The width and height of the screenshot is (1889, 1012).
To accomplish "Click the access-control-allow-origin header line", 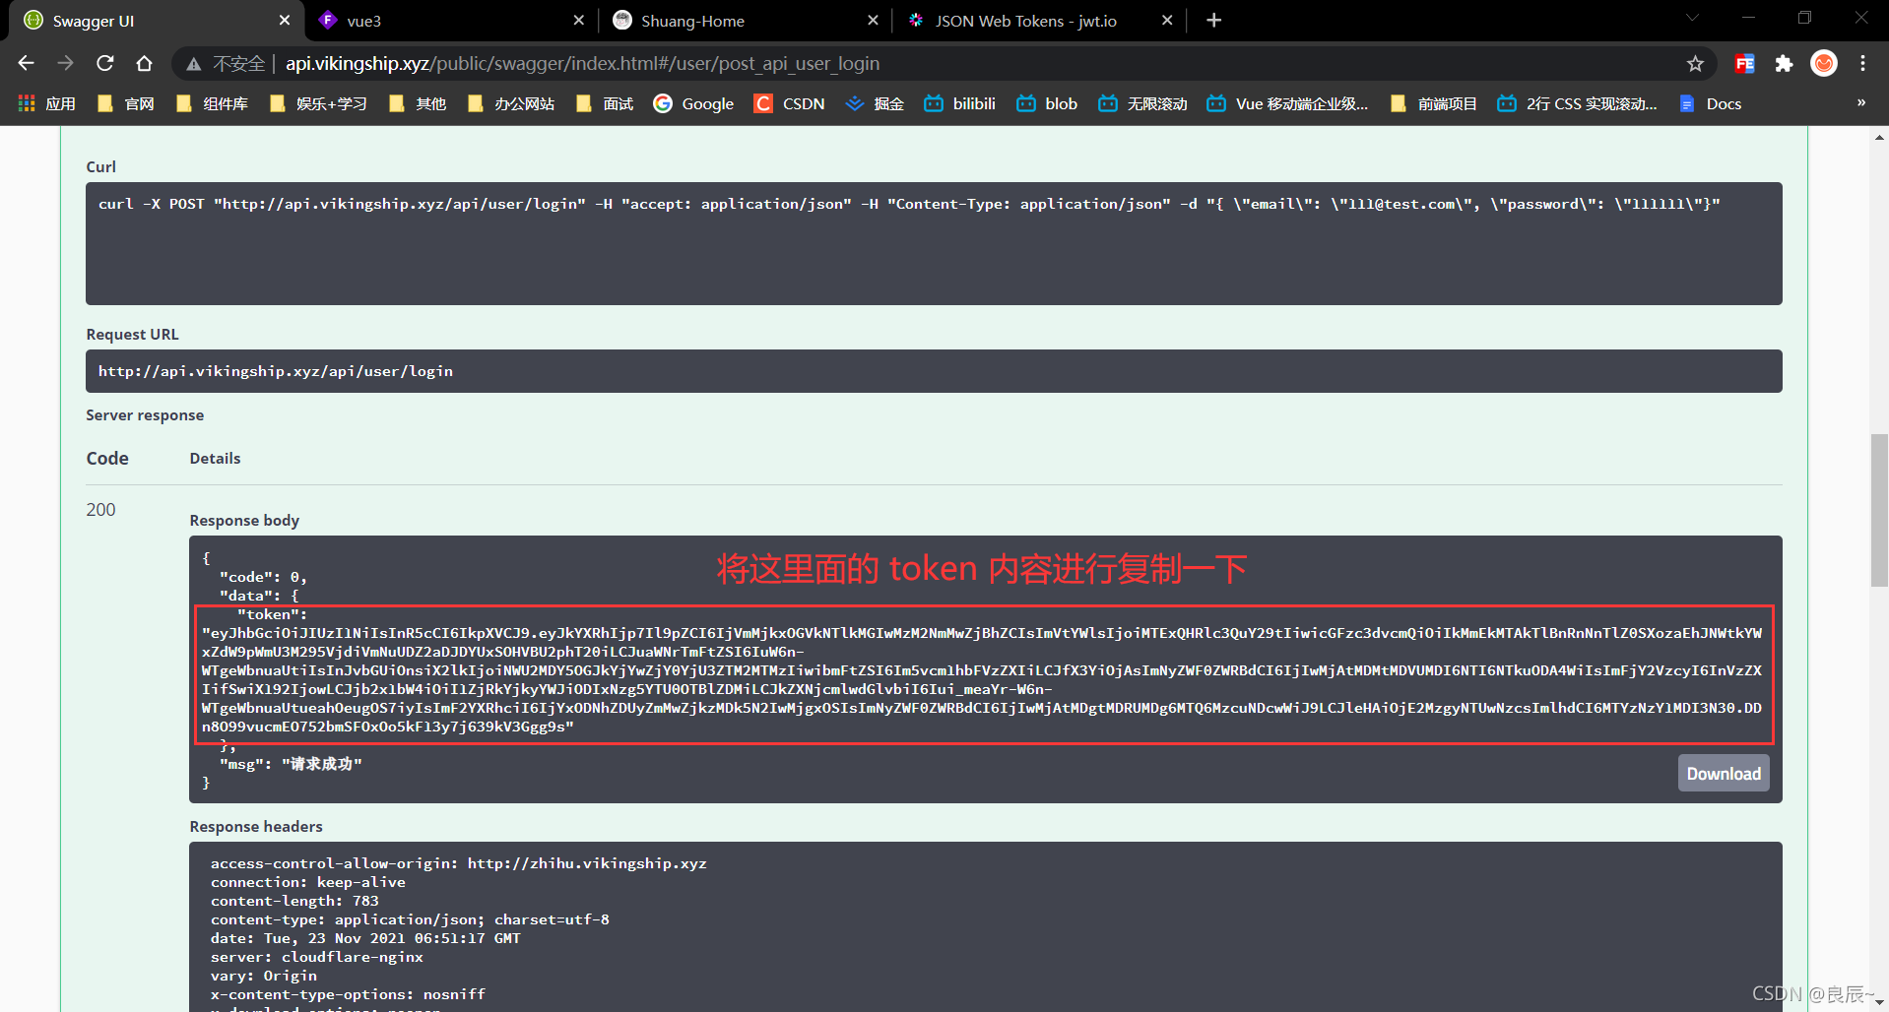I will click(x=459, y=863).
